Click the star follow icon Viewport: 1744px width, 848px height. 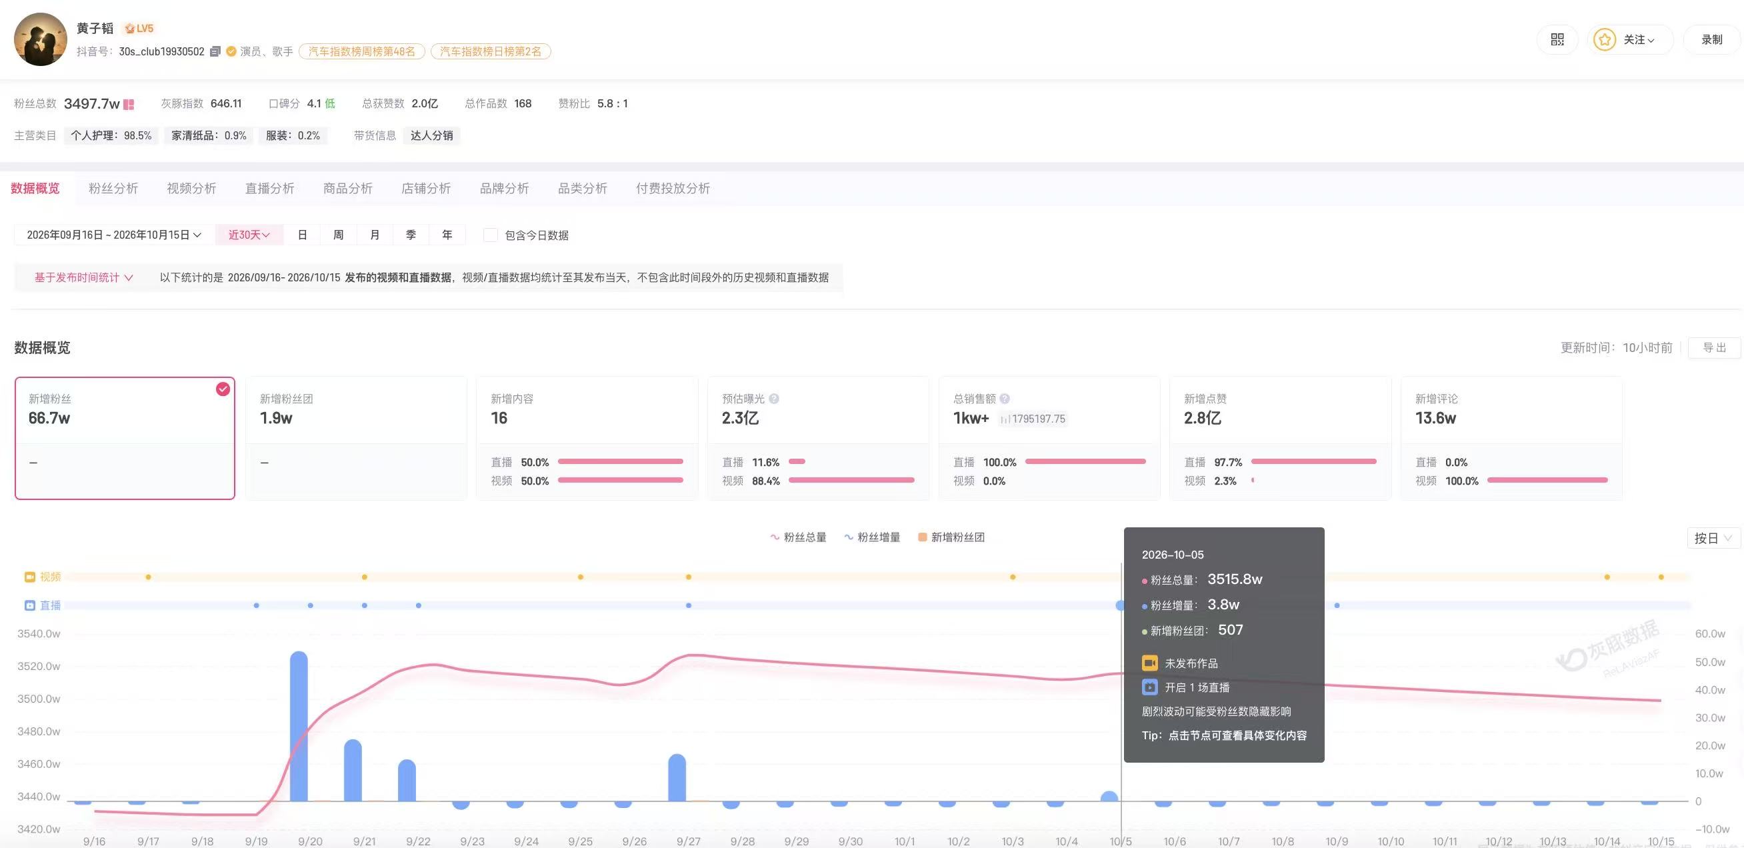(1604, 40)
